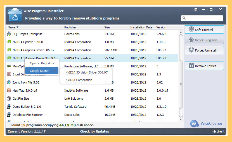This screenshot has width=232, height=142.
Task: Select Get File Size entry
Action: pos(21,99)
